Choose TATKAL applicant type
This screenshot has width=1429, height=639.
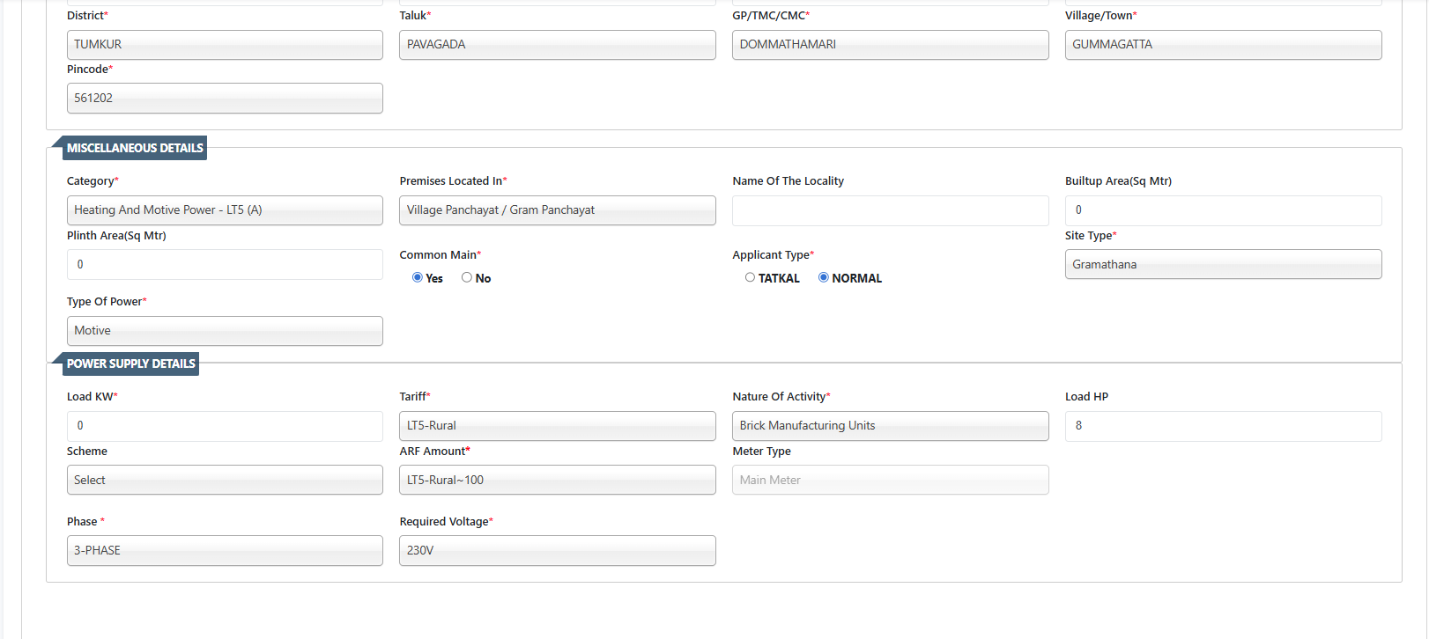click(750, 277)
